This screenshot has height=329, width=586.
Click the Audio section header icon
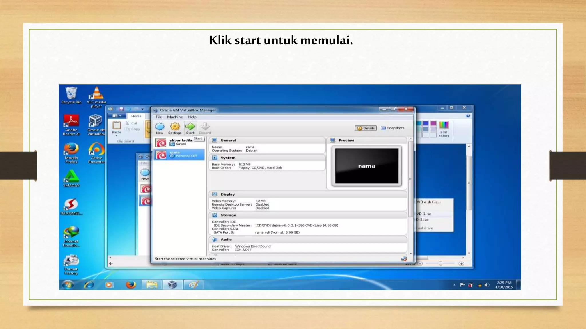coord(215,239)
